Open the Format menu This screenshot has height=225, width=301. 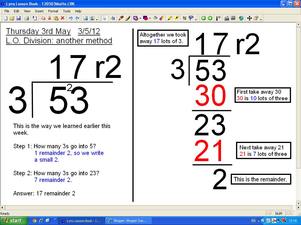53,11
